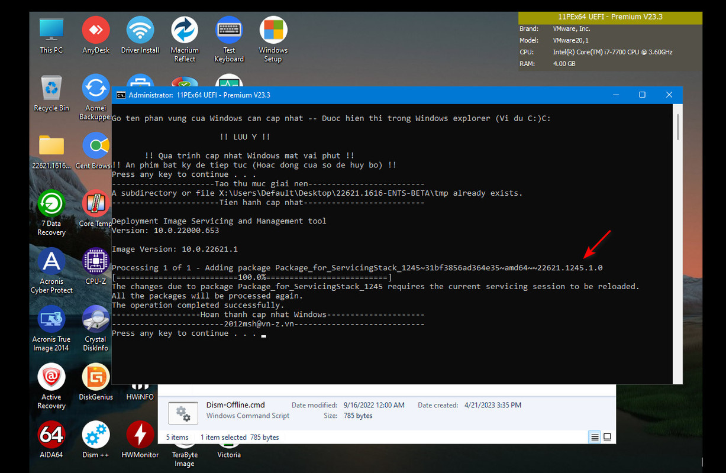Select the 7 Data Recovery icon
This screenshot has height=473, width=726.
(x=51, y=213)
